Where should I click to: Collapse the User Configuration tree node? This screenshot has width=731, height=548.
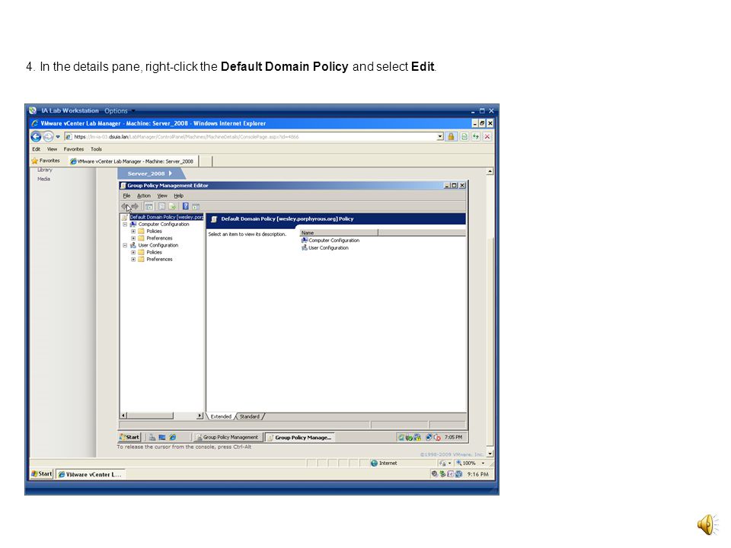(x=125, y=245)
